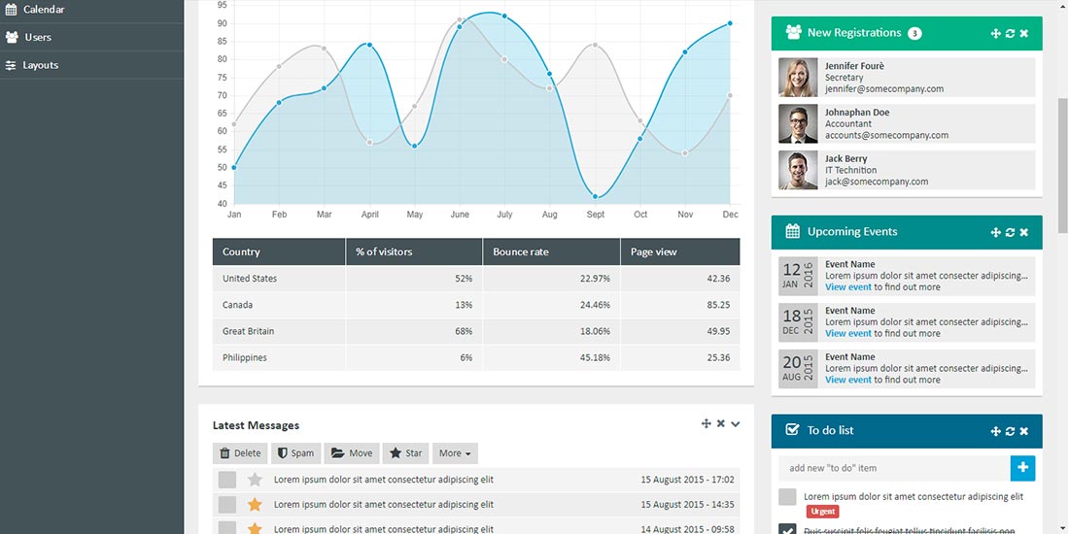The image size is (1069, 534).
Task: Close the To do list panel
Action: point(1024,431)
